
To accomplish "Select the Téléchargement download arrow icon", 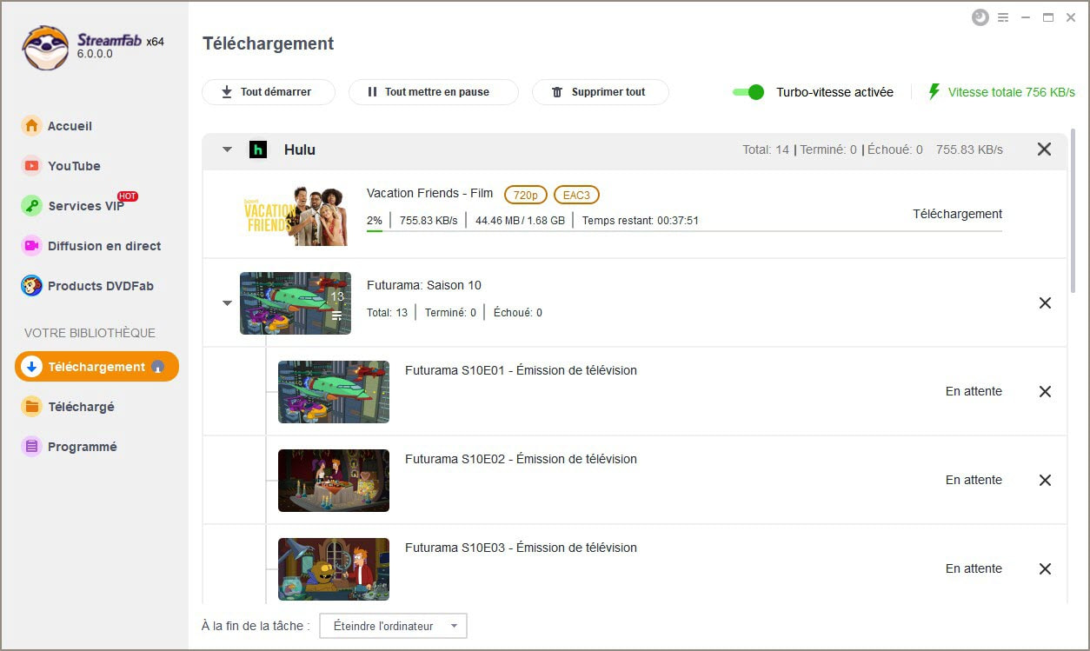I will (x=31, y=367).
